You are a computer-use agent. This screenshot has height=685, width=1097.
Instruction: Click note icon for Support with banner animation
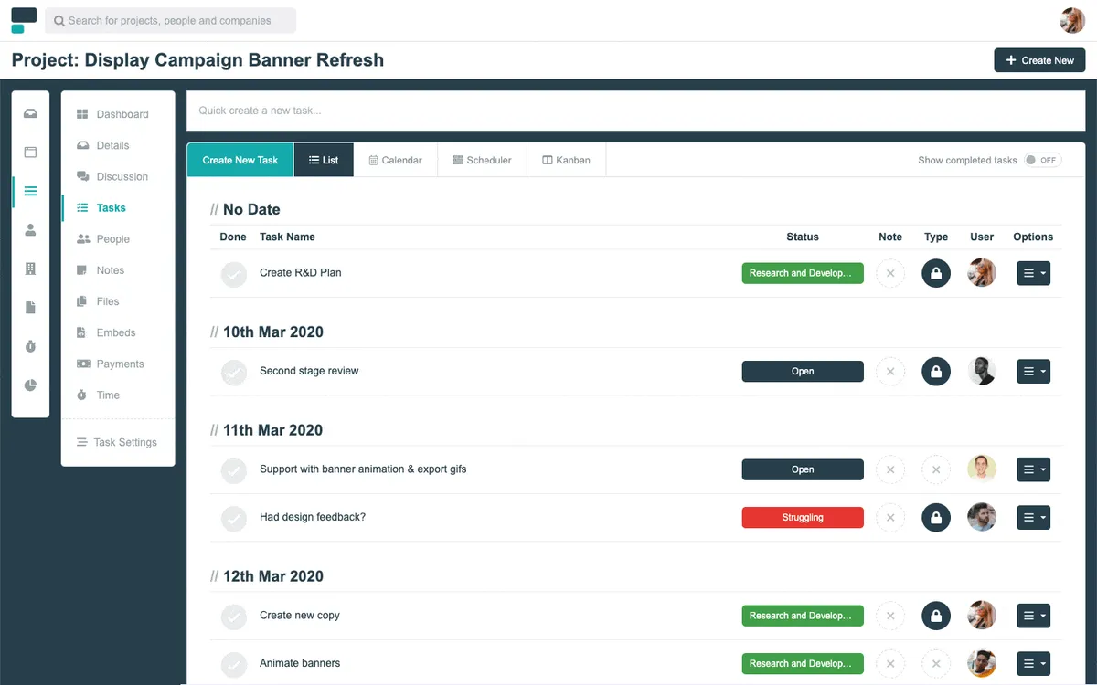tap(890, 469)
